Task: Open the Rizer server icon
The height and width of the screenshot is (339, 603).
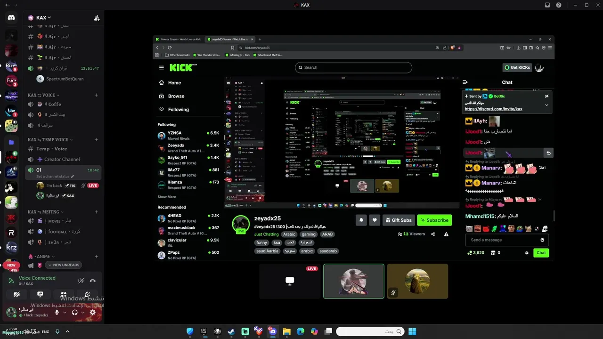Action: coord(11,66)
